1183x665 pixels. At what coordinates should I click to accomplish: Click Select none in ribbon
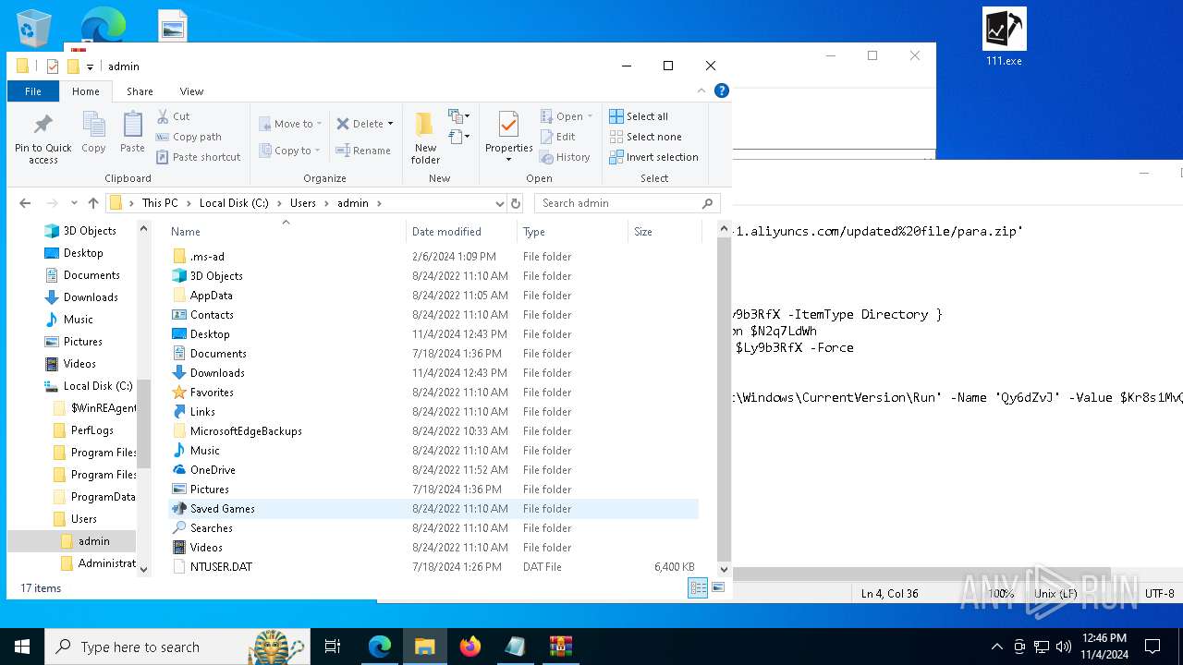pos(645,137)
